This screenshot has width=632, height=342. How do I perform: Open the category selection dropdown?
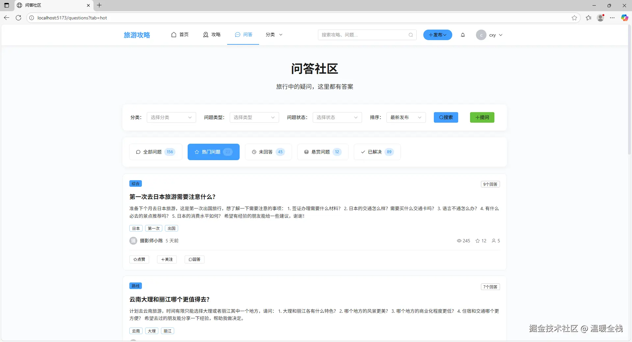[171, 117]
